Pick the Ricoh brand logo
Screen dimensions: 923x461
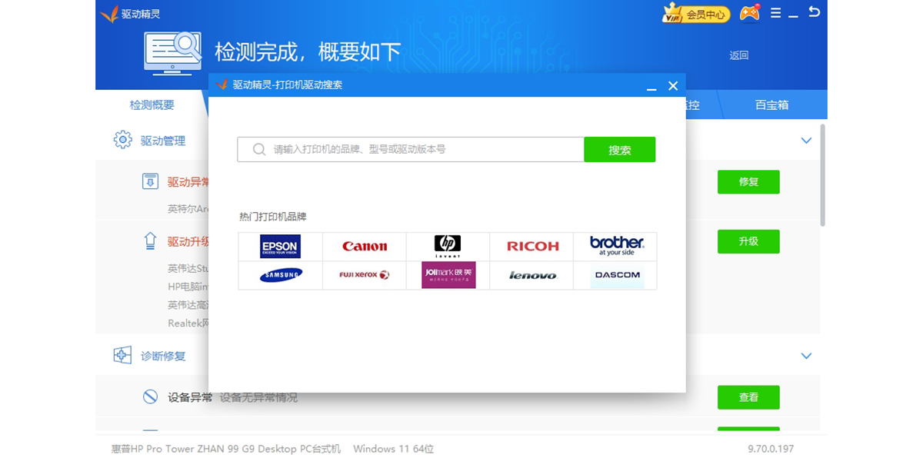[532, 247]
